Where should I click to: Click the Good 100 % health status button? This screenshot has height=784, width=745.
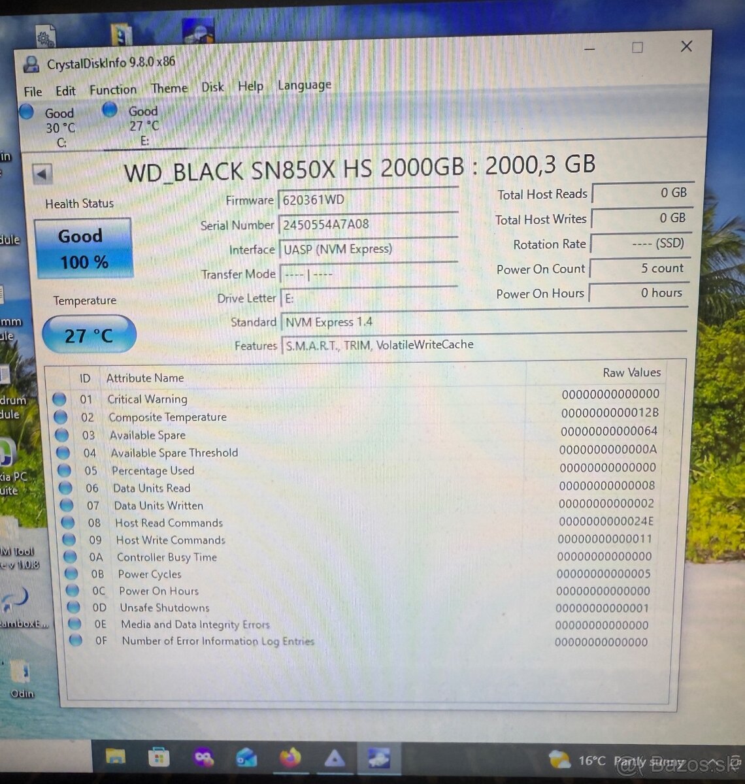tap(84, 249)
